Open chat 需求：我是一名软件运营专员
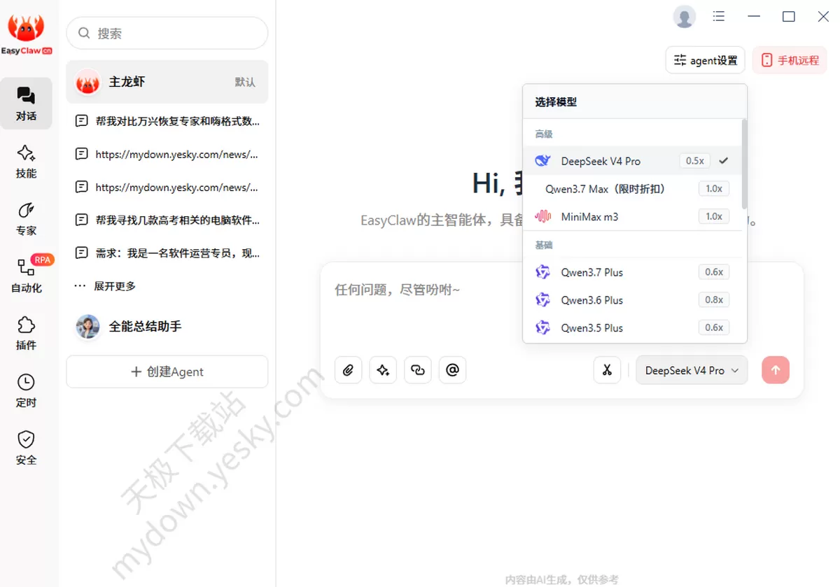This screenshot has width=840, height=587. point(167,253)
